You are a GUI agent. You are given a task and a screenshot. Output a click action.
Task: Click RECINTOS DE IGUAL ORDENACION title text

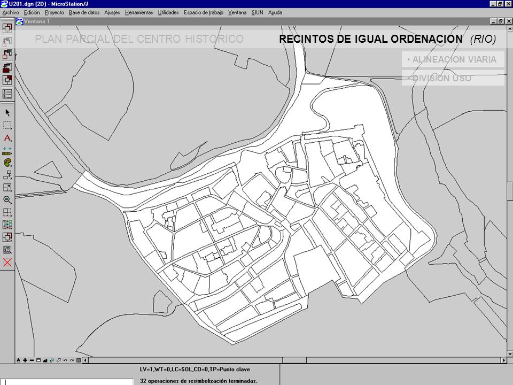tap(371, 39)
